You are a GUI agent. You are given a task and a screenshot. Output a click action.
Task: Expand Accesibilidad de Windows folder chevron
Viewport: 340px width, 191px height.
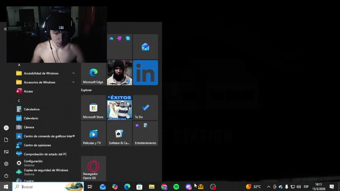[73, 73]
